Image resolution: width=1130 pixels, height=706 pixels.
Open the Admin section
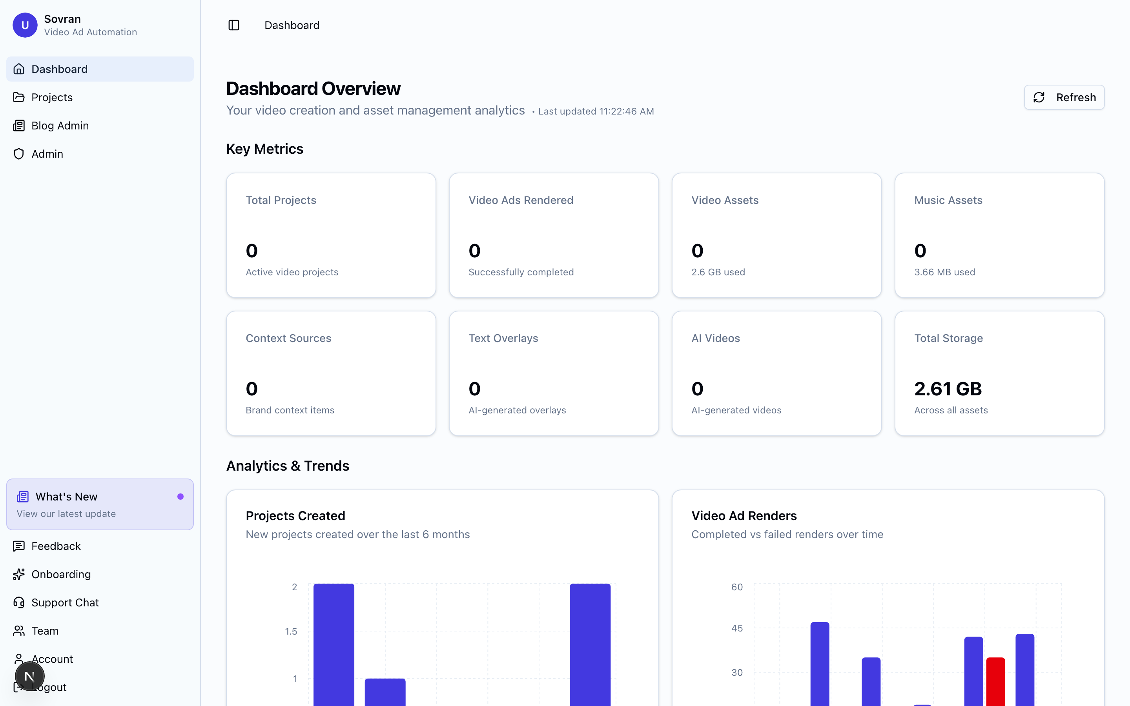(100, 154)
